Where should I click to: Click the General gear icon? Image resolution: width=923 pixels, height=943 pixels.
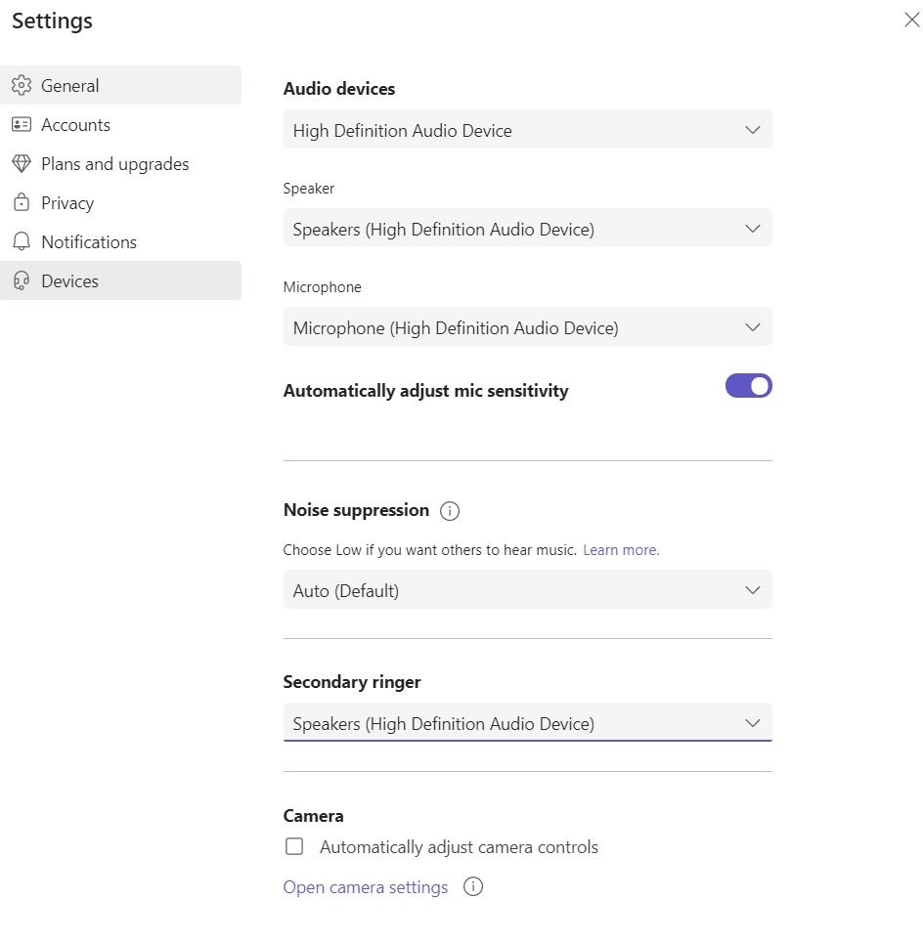click(22, 85)
